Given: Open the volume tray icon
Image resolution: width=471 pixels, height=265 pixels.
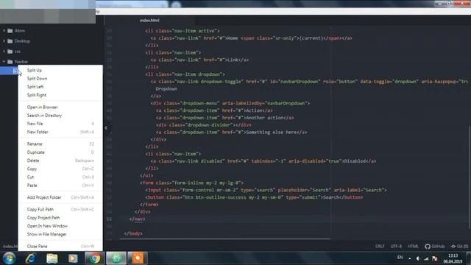Looking at the screenshot, I should pyautogui.click(x=418, y=258).
